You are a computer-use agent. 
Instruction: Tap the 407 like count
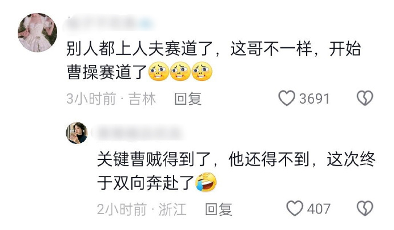pyautogui.click(x=319, y=209)
